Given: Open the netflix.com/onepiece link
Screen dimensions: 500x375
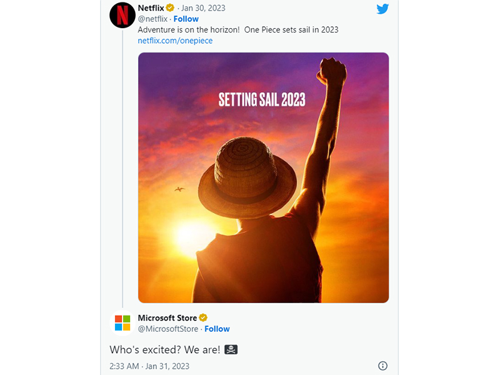Looking at the screenshot, I should [175, 41].
